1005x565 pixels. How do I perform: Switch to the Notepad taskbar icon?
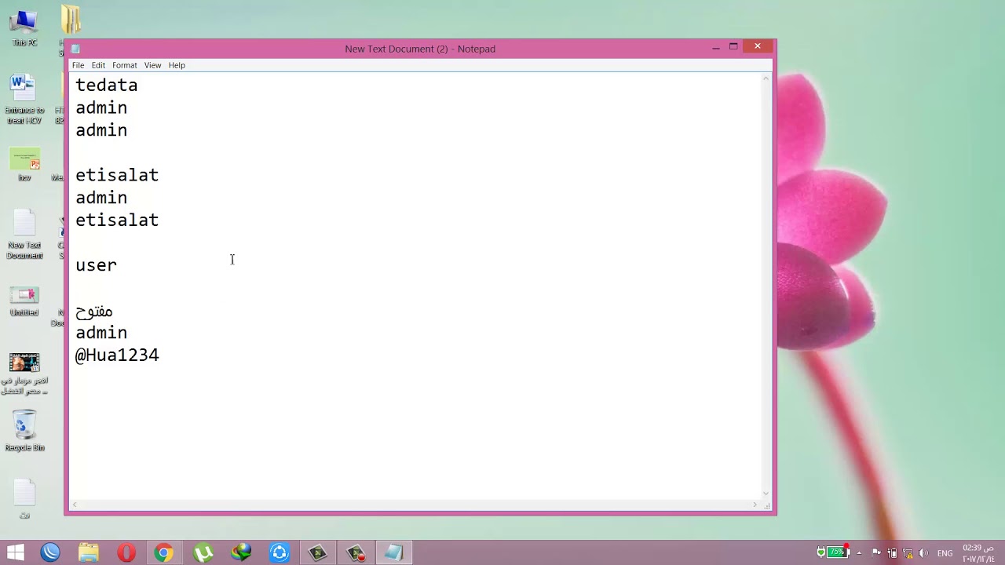(x=393, y=552)
